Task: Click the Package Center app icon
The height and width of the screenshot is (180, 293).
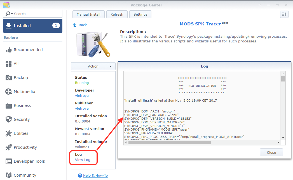Action: click(x=6, y=5)
